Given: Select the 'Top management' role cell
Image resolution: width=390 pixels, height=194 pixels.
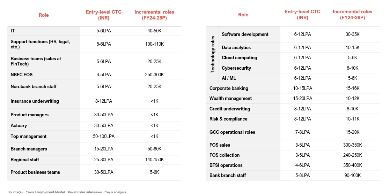Looking at the screenshot, I should [29, 136].
